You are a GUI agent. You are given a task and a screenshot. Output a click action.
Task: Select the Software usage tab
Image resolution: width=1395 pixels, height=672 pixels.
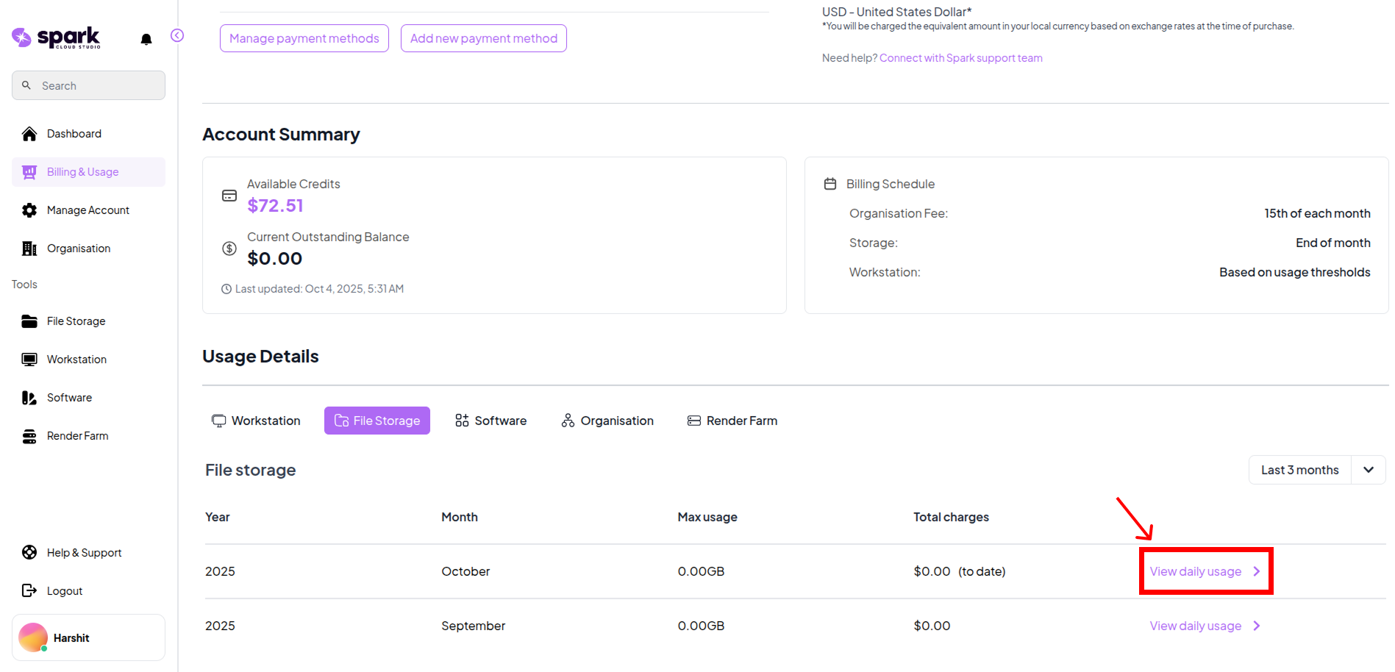[491, 421]
